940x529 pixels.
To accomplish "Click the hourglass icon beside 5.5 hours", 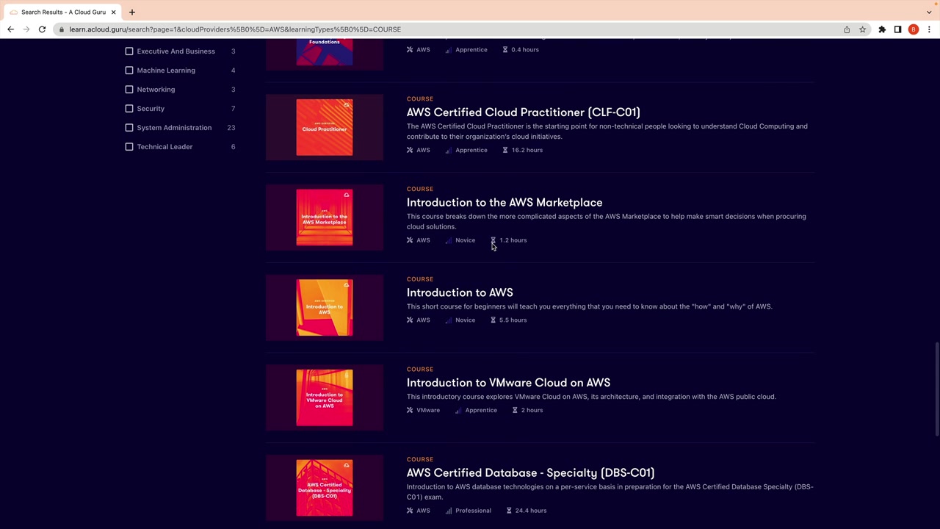I will click(x=493, y=320).
